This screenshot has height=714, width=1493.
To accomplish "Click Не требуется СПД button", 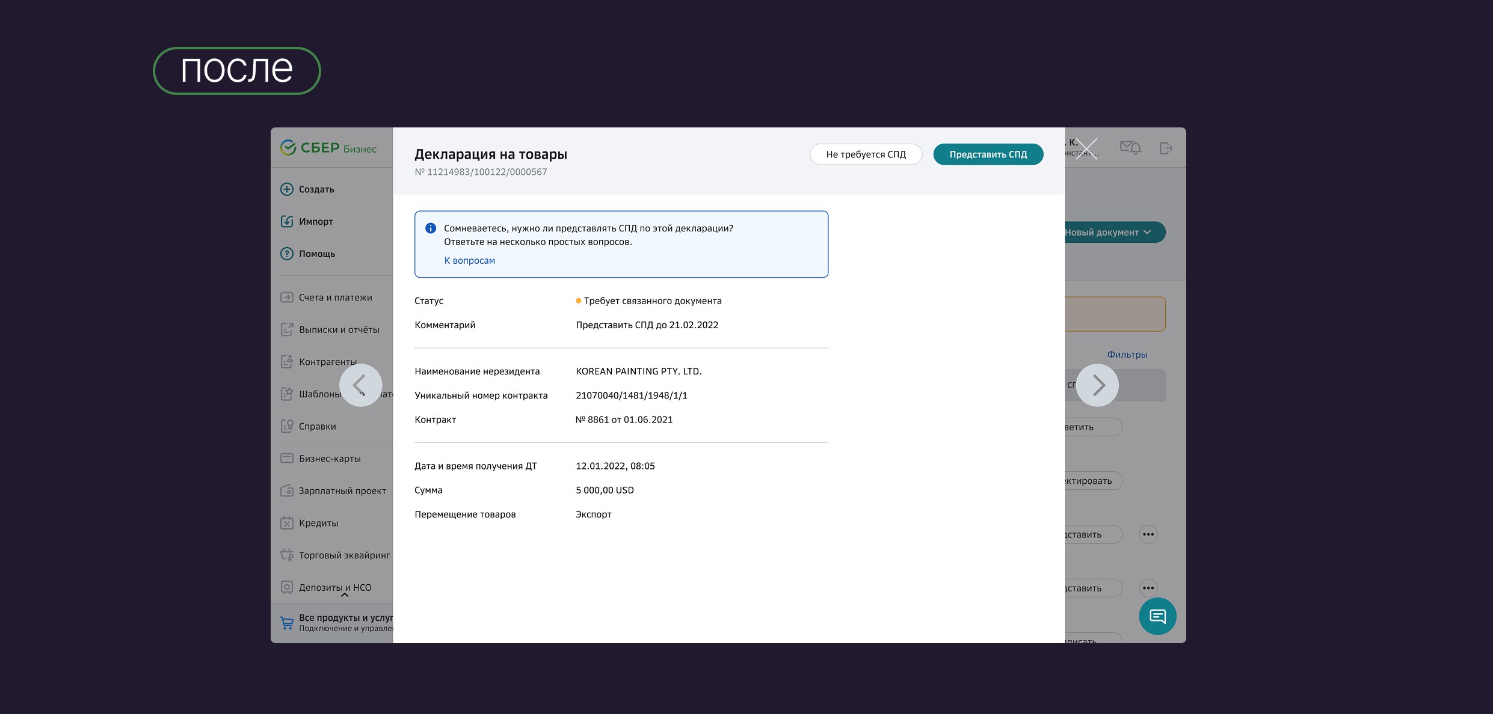I will click(x=865, y=154).
